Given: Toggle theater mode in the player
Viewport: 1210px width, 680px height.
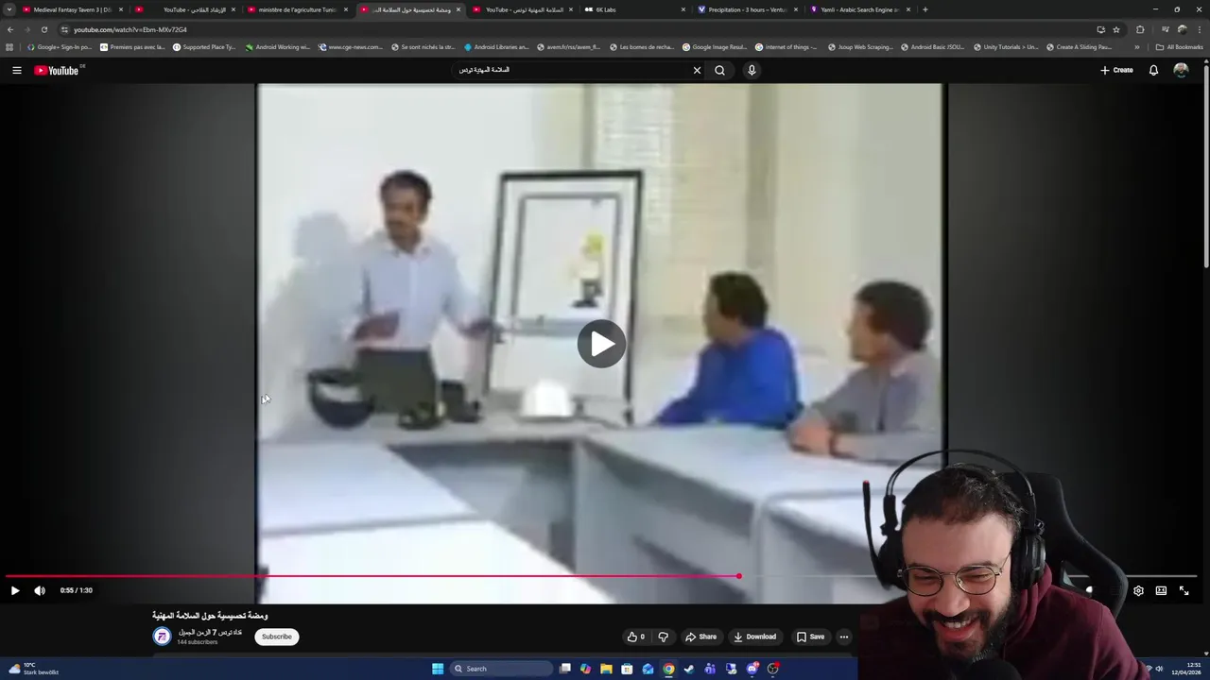Looking at the screenshot, I should (x=1161, y=590).
